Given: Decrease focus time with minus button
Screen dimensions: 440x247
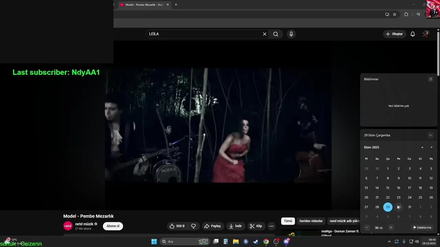Looking at the screenshot, I should [x=367, y=227].
